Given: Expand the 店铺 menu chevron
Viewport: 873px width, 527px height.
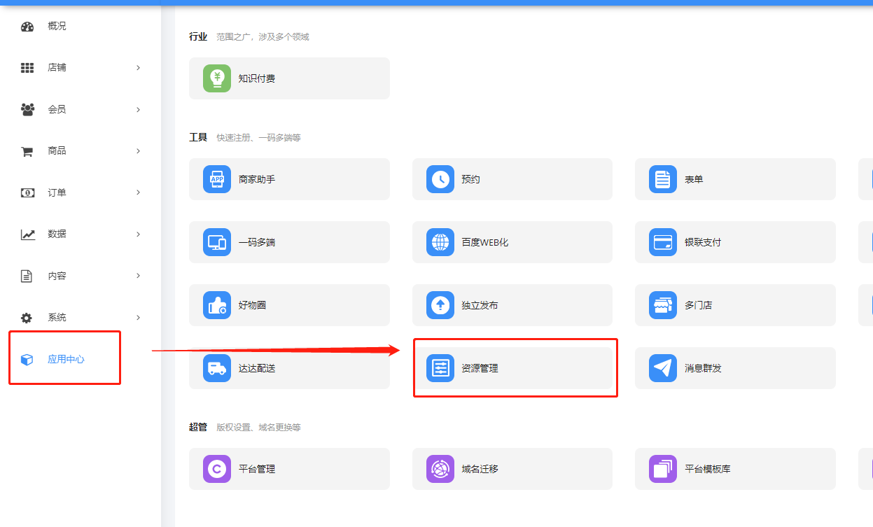Looking at the screenshot, I should pos(138,68).
